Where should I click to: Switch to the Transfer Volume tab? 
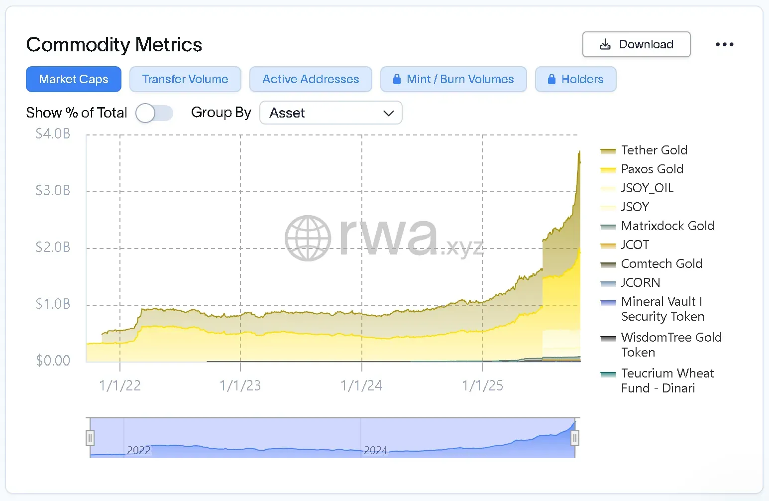(x=185, y=79)
